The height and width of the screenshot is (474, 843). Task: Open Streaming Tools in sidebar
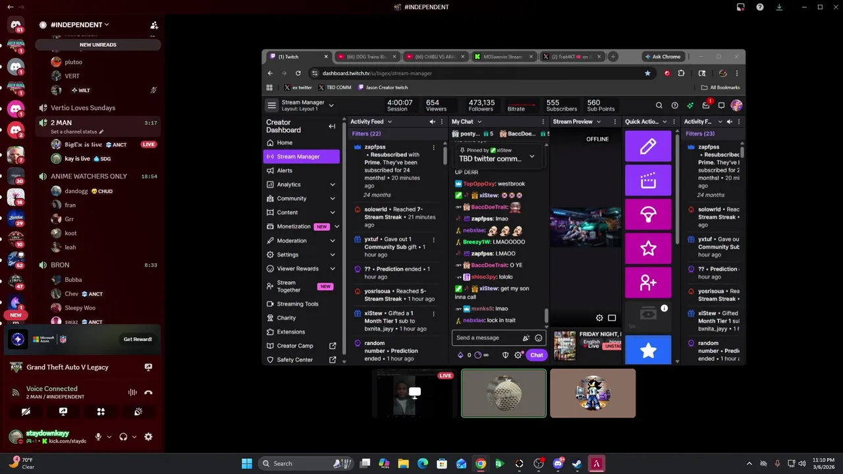302,304
